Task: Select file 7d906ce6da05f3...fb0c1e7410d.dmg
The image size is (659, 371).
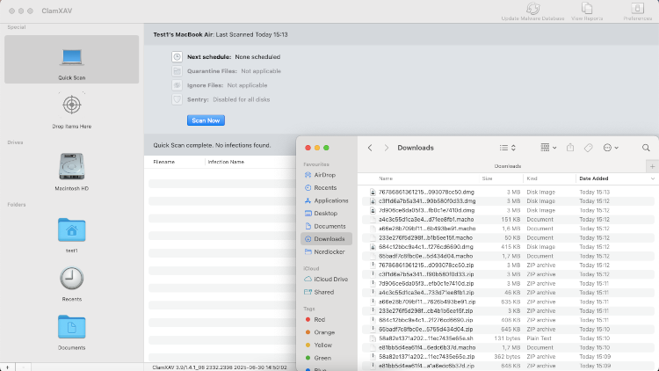Action: tap(510, 210)
